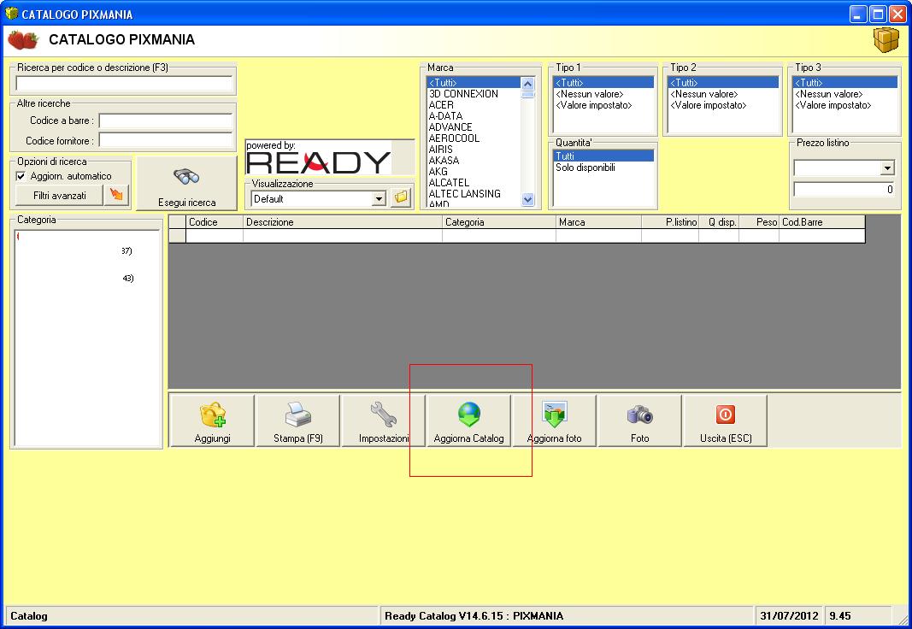
Task: Select ACER in the Marca list
Action: tap(474, 104)
